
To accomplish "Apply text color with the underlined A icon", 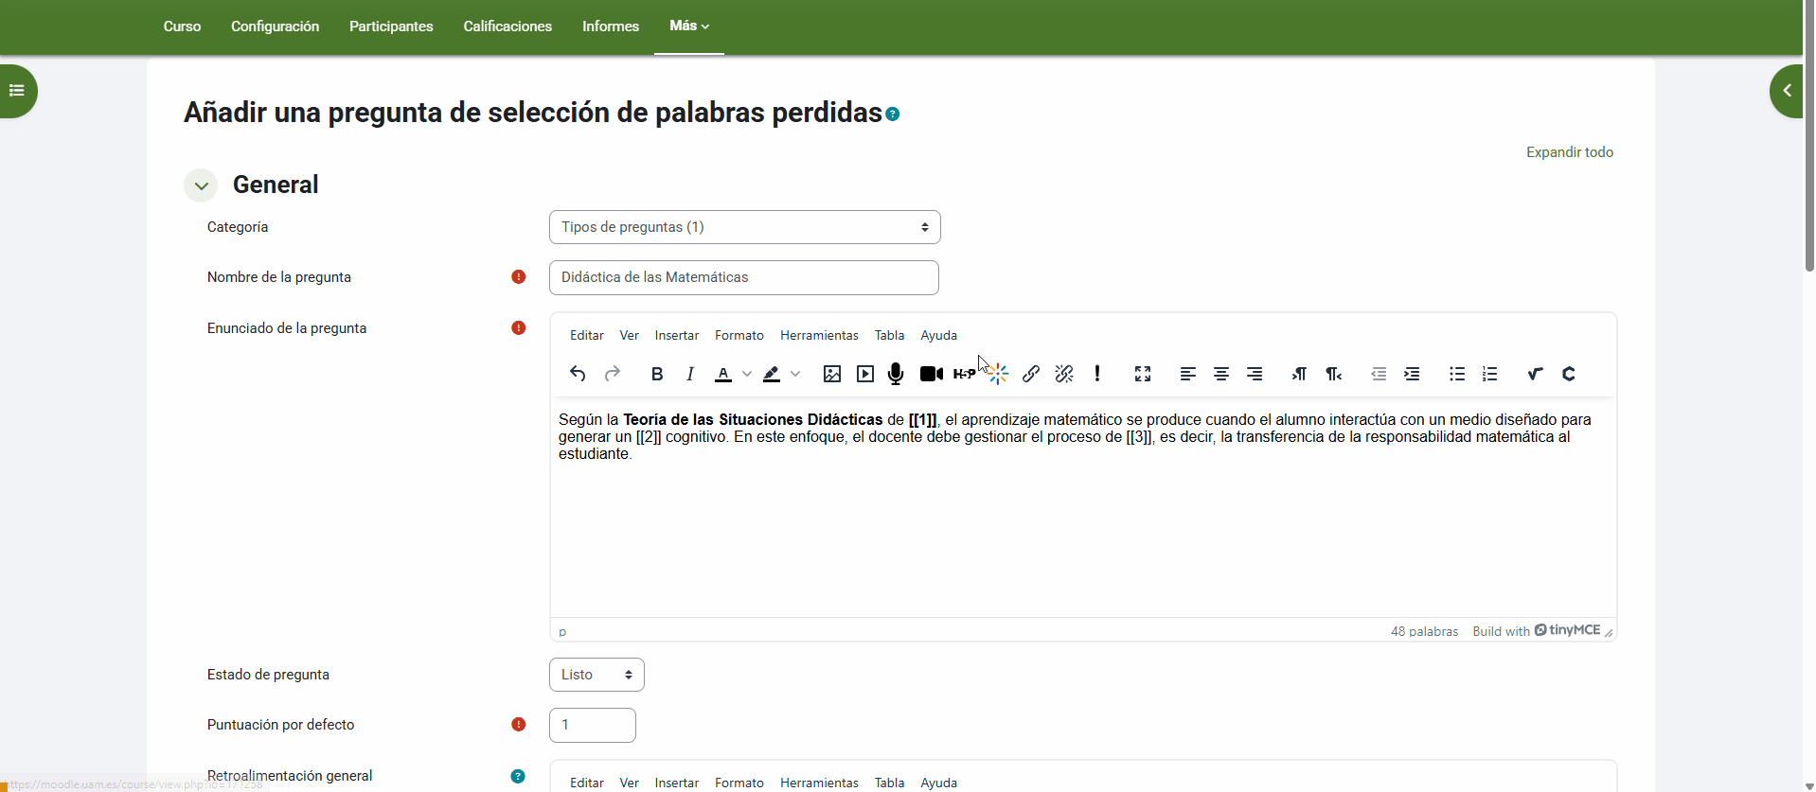I will click(x=723, y=374).
